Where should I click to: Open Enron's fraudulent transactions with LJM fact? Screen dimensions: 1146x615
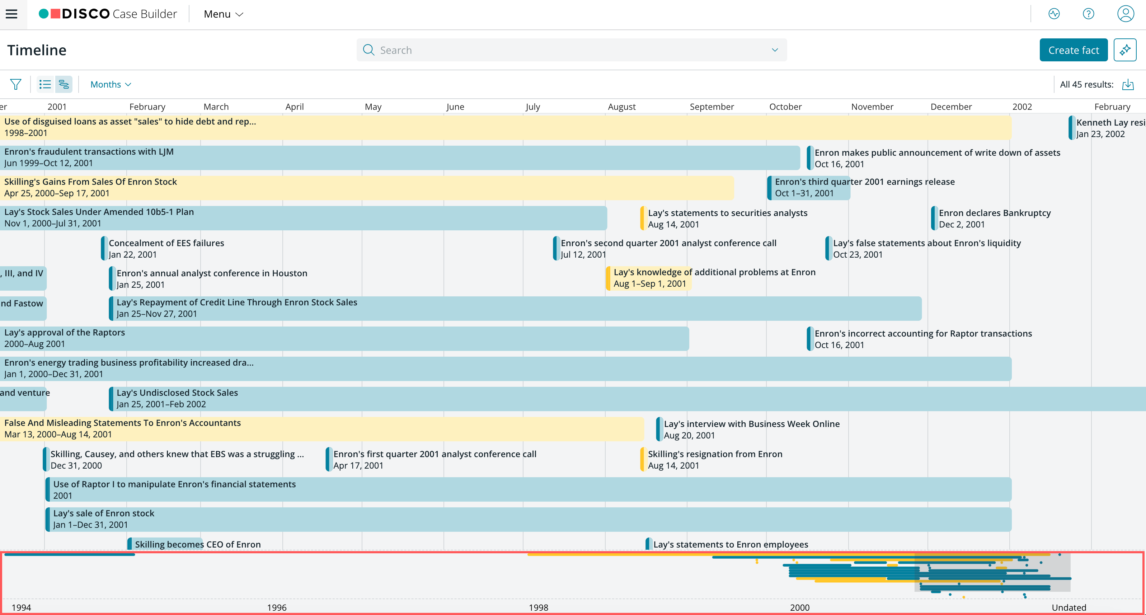click(x=400, y=158)
